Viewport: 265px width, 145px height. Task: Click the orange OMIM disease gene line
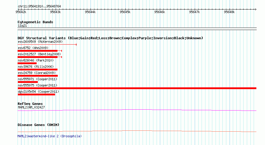[137, 131]
